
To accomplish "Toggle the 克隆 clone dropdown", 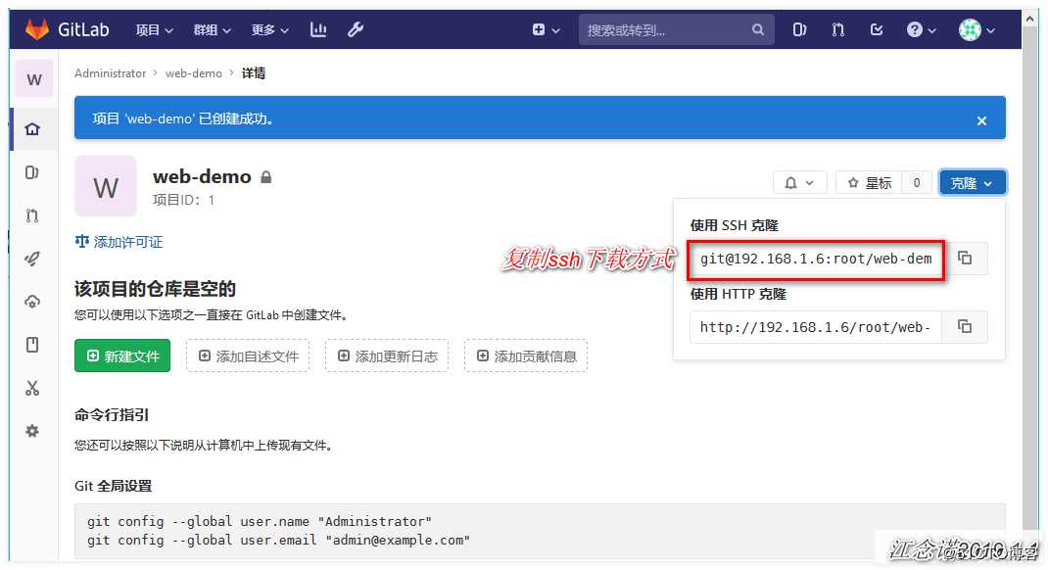I will (x=972, y=182).
